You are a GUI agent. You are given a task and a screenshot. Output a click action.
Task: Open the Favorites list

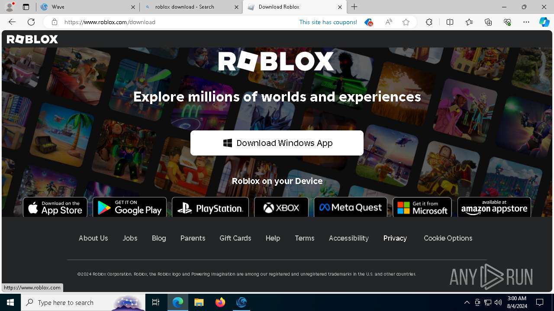[469, 22]
